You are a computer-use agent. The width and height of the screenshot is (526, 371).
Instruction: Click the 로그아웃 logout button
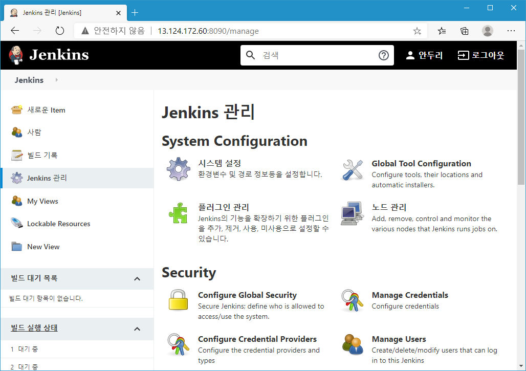pyautogui.click(x=480, y=55)
